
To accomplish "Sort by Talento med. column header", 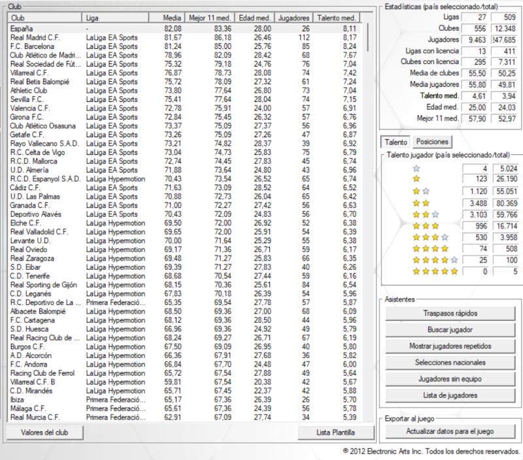I will pyautogui.click(x=337, y=18).
